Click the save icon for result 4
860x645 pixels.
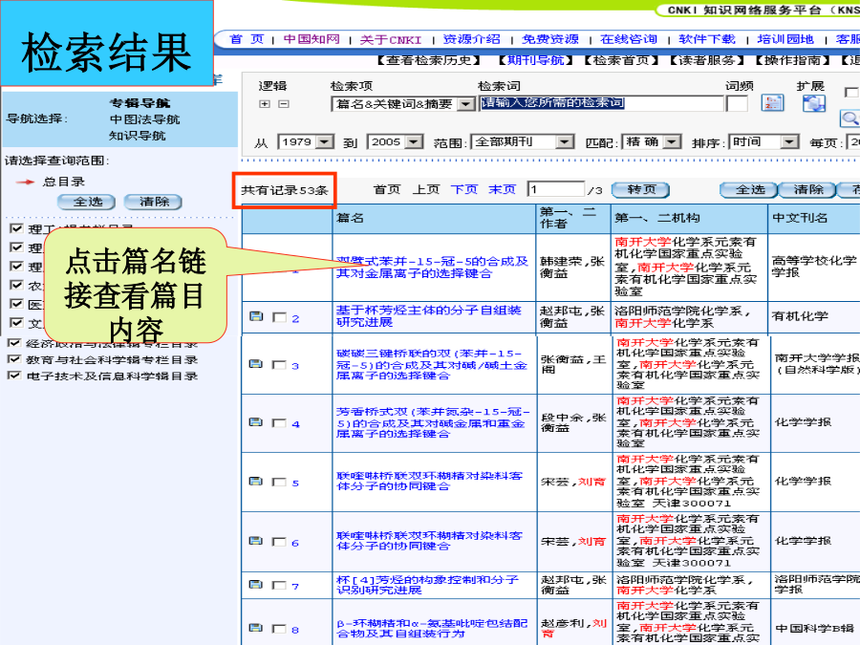[256, 422]
